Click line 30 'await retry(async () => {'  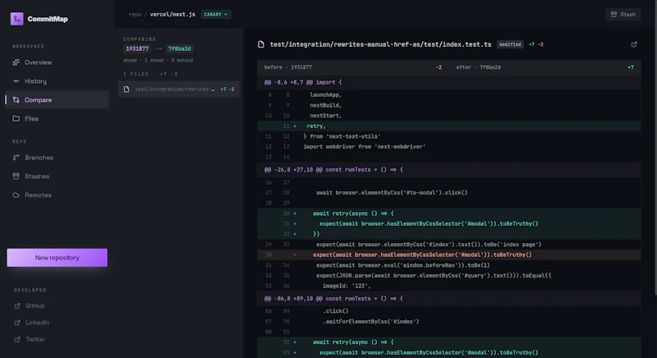[x=448, y=213]
